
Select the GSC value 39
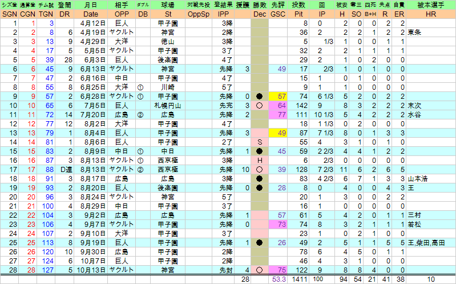click(278, 170)
